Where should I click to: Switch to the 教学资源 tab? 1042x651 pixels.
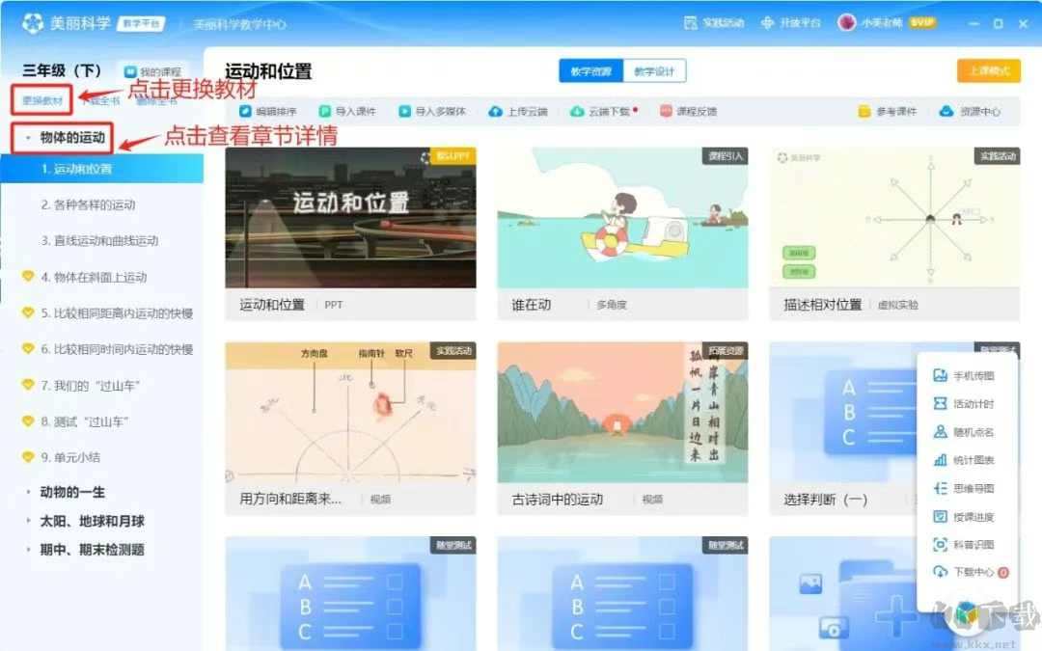tap(590, 71)
